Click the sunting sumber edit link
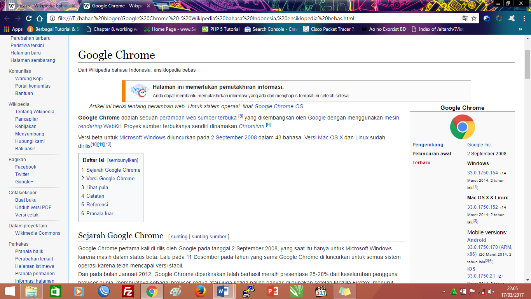 tap(209, 236)
